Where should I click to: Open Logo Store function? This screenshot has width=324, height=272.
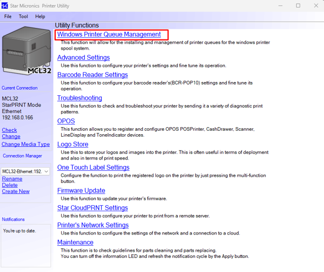point(72,144)
